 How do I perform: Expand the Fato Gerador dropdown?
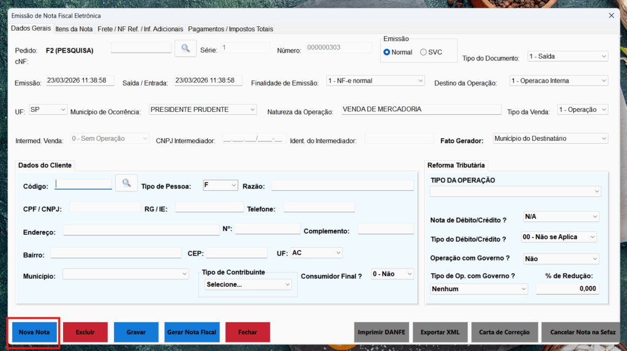coord(550,139)
